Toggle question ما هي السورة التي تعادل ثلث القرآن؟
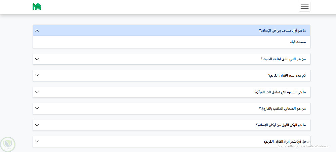The width and height of the screenshot is (336, 152). (280, 92)
